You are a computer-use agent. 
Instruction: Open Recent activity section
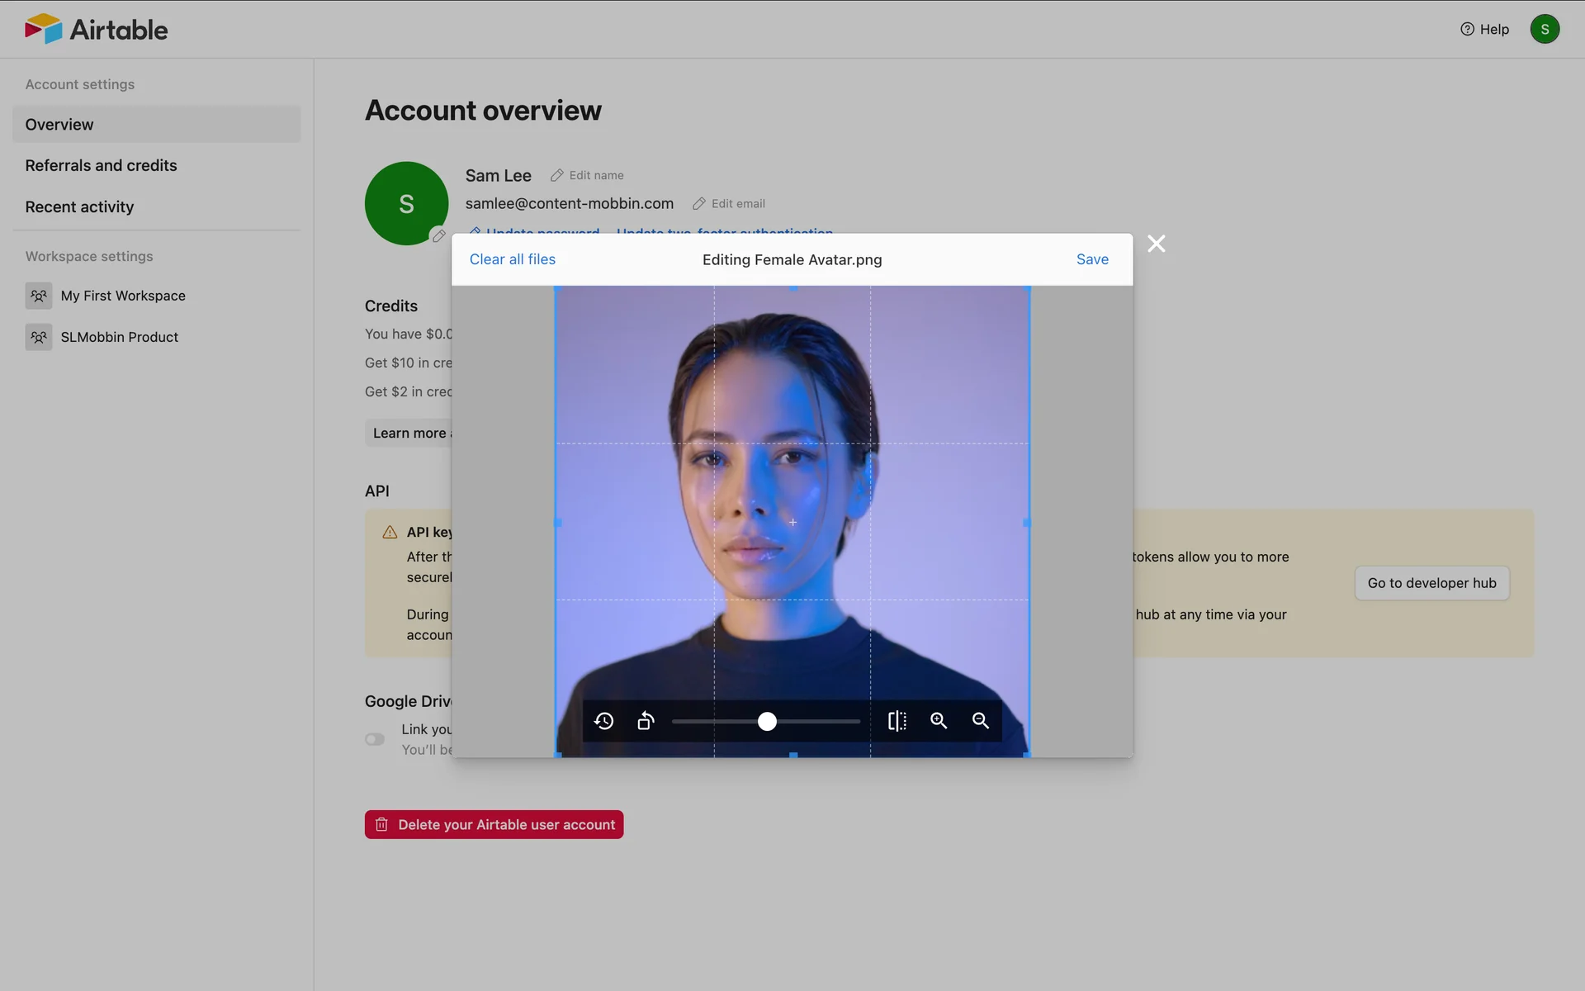point(79,206)
